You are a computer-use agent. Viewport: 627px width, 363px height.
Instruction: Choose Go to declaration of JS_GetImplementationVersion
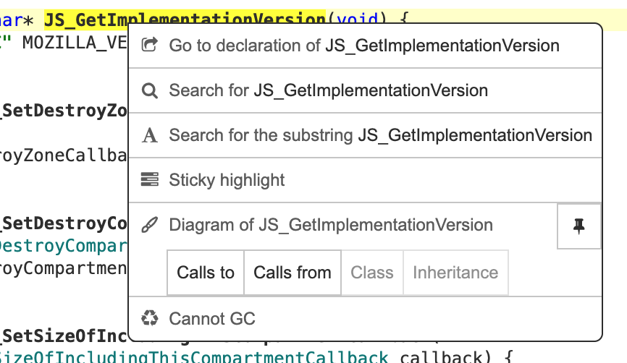pyautogui.click(x=364, y=46)
